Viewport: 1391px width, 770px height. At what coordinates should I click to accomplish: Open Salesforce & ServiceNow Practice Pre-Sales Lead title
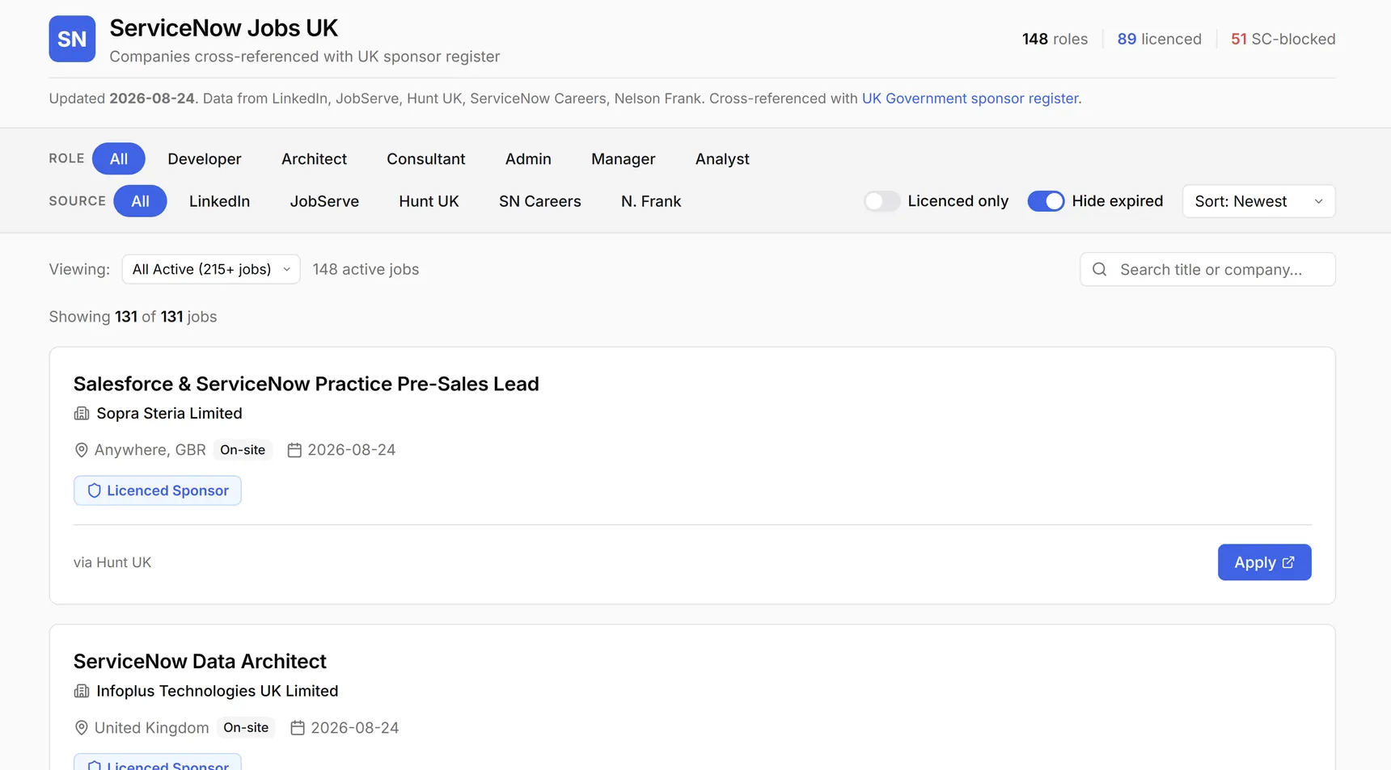(x=306, y=384)
